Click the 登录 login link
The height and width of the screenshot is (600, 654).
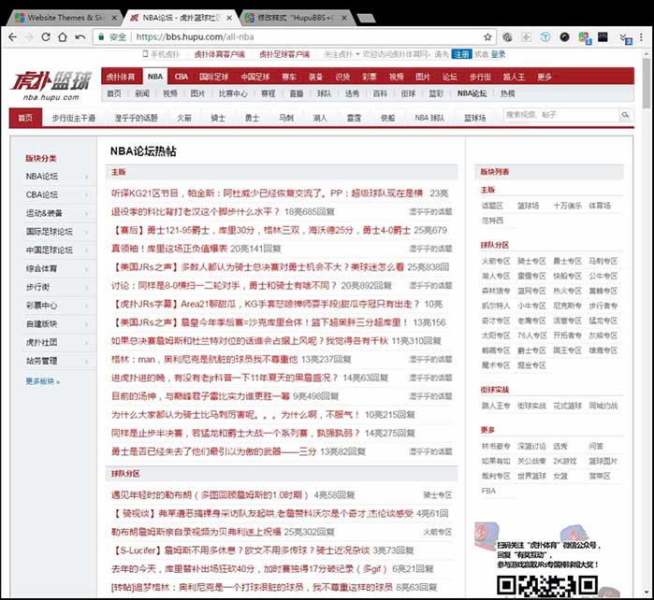point(498,54)
